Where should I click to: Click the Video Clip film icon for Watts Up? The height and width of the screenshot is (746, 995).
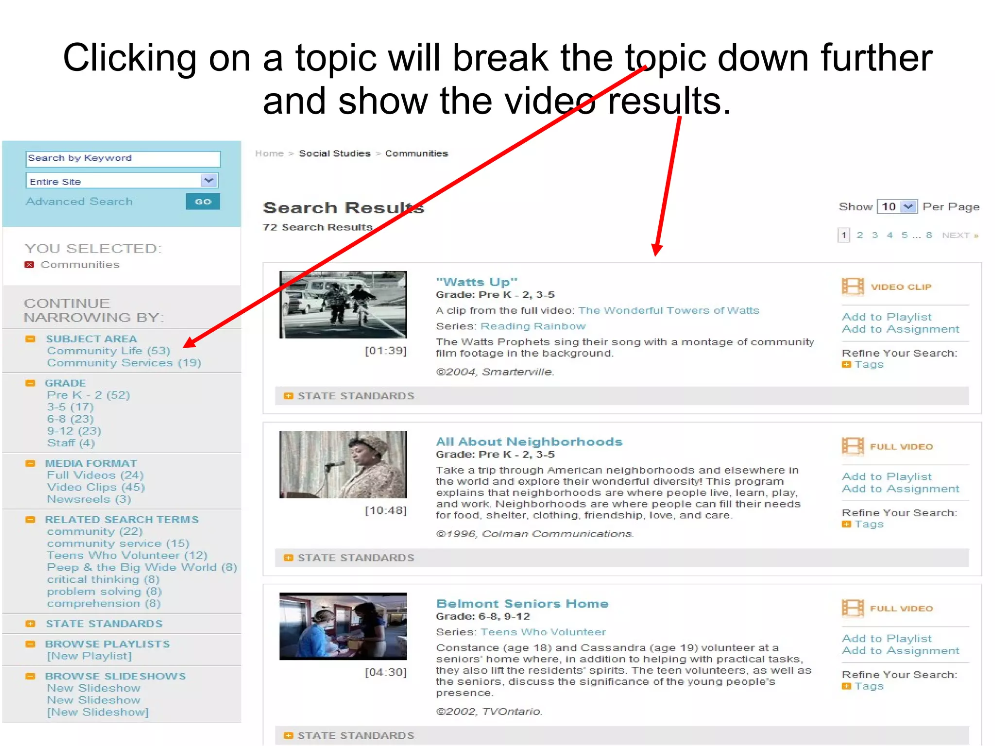(x=853, y=287)
